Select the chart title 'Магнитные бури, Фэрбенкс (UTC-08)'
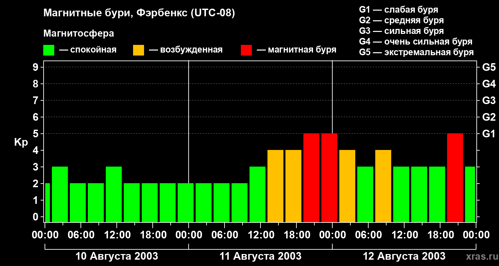 (x=139, y=13)
